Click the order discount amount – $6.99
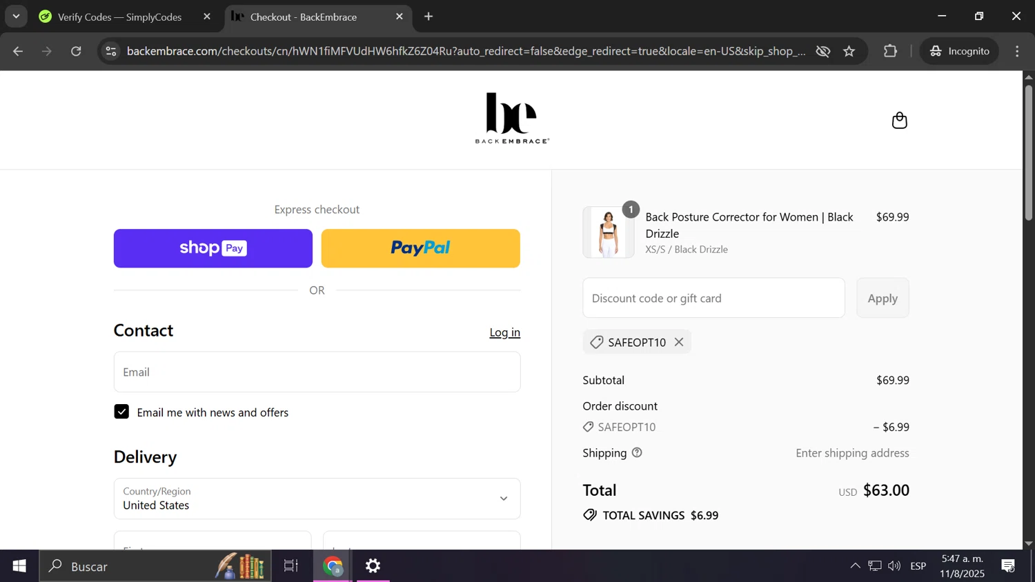1035x582 pixels. tap(891, 427)
